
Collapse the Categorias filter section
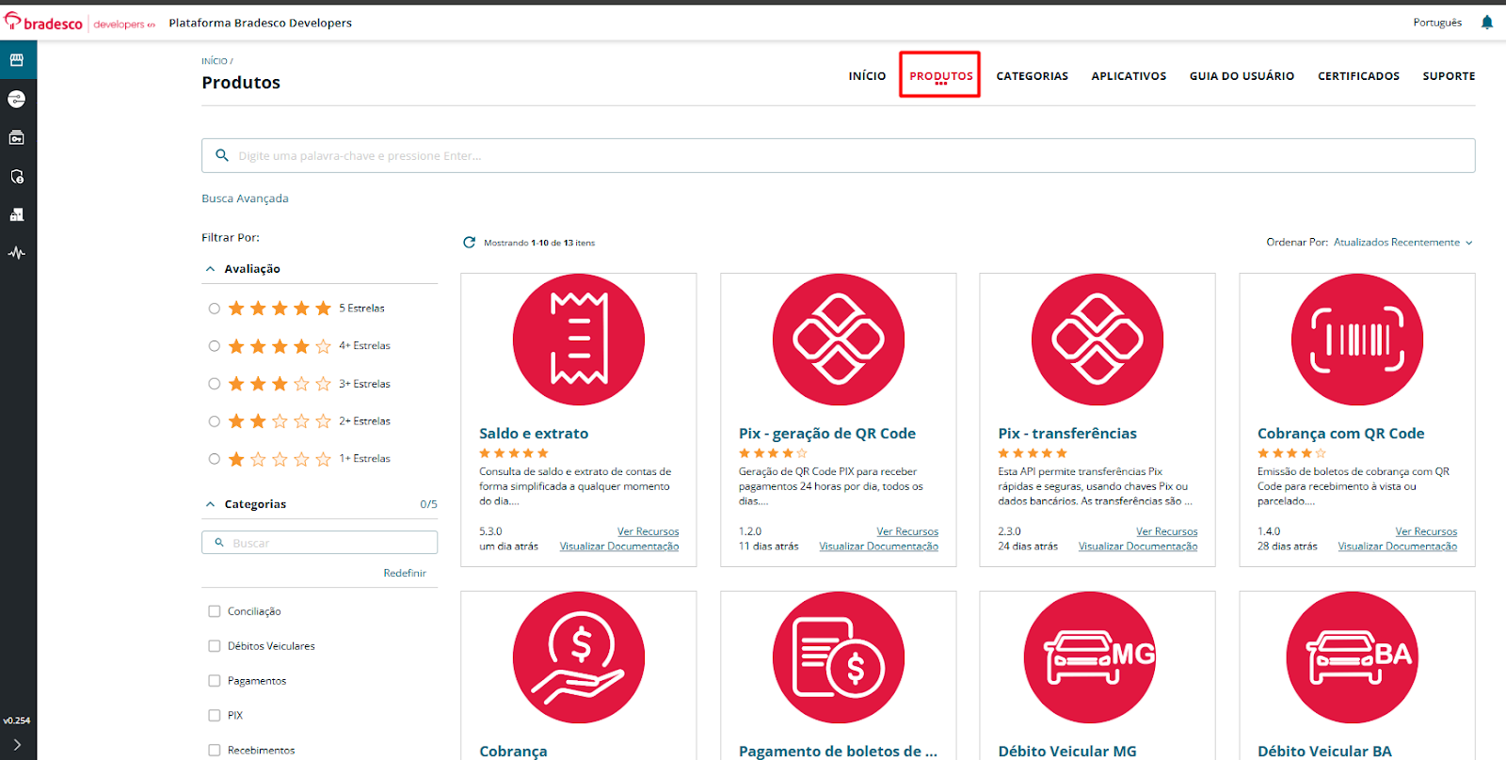tap(210, 504)
